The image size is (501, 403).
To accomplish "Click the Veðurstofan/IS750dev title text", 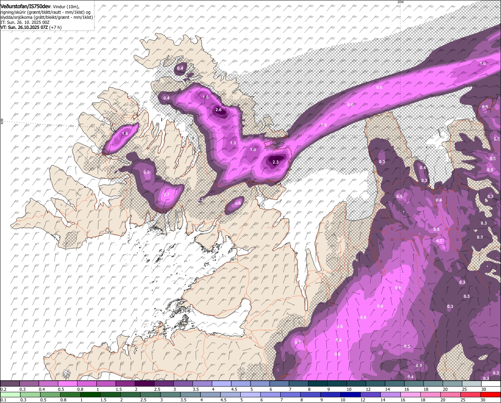I will [25, 7].
